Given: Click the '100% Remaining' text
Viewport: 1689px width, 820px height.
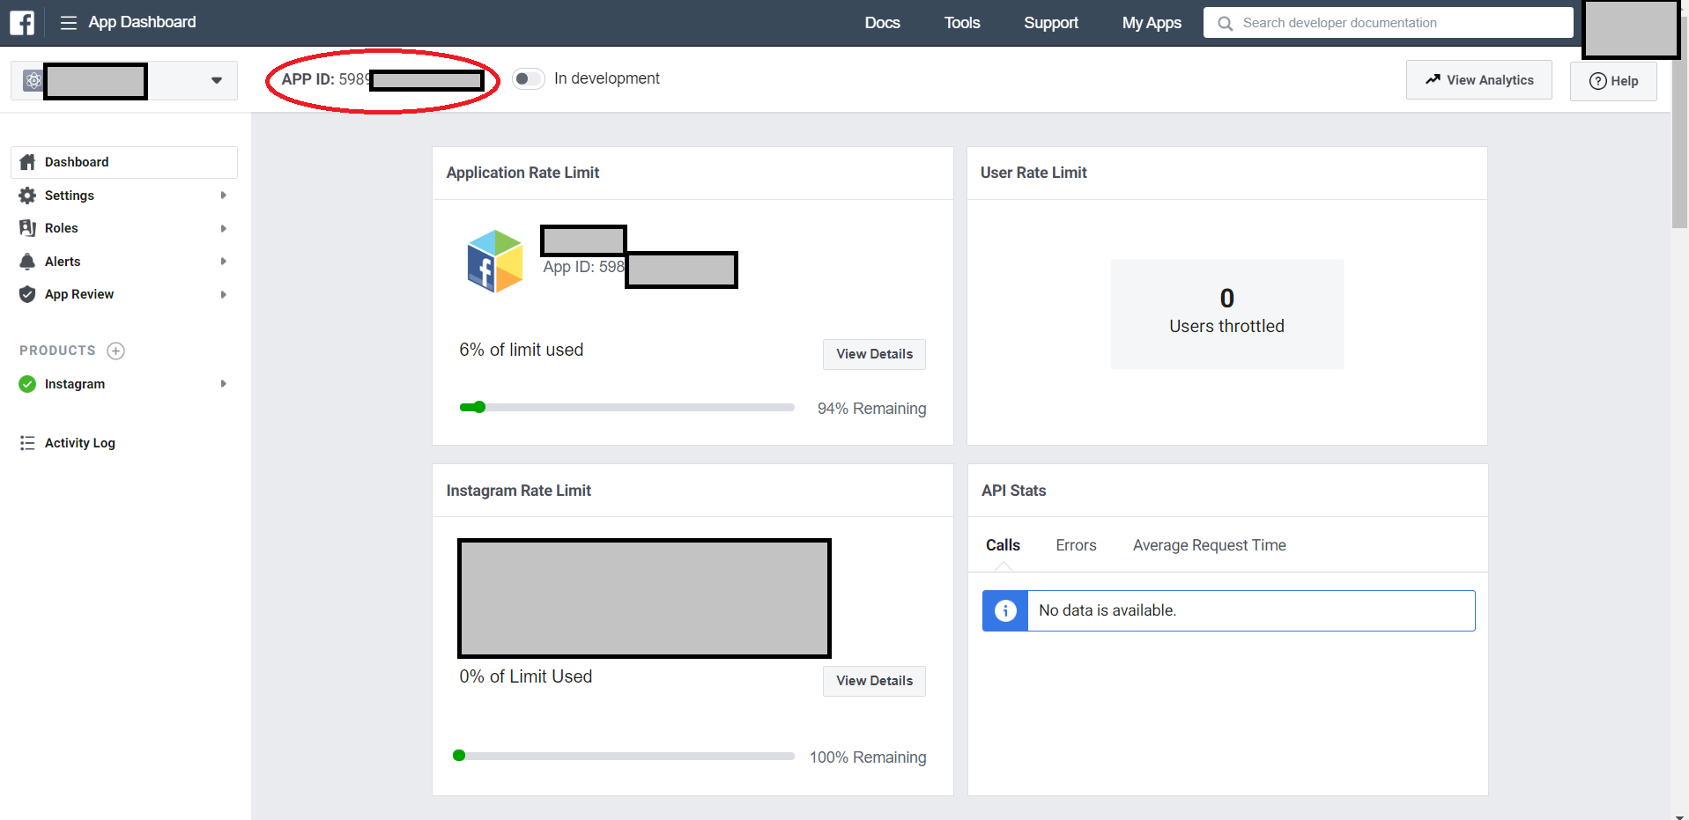Looking at the screenshot, I should point(868,757).
